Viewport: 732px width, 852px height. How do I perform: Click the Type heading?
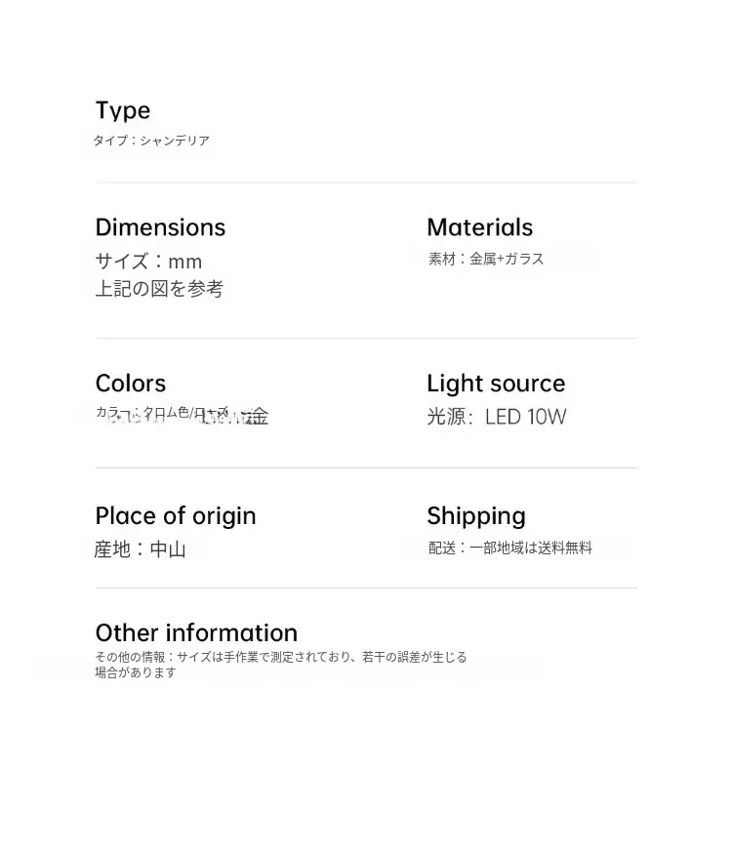click(x=123, y=110)
